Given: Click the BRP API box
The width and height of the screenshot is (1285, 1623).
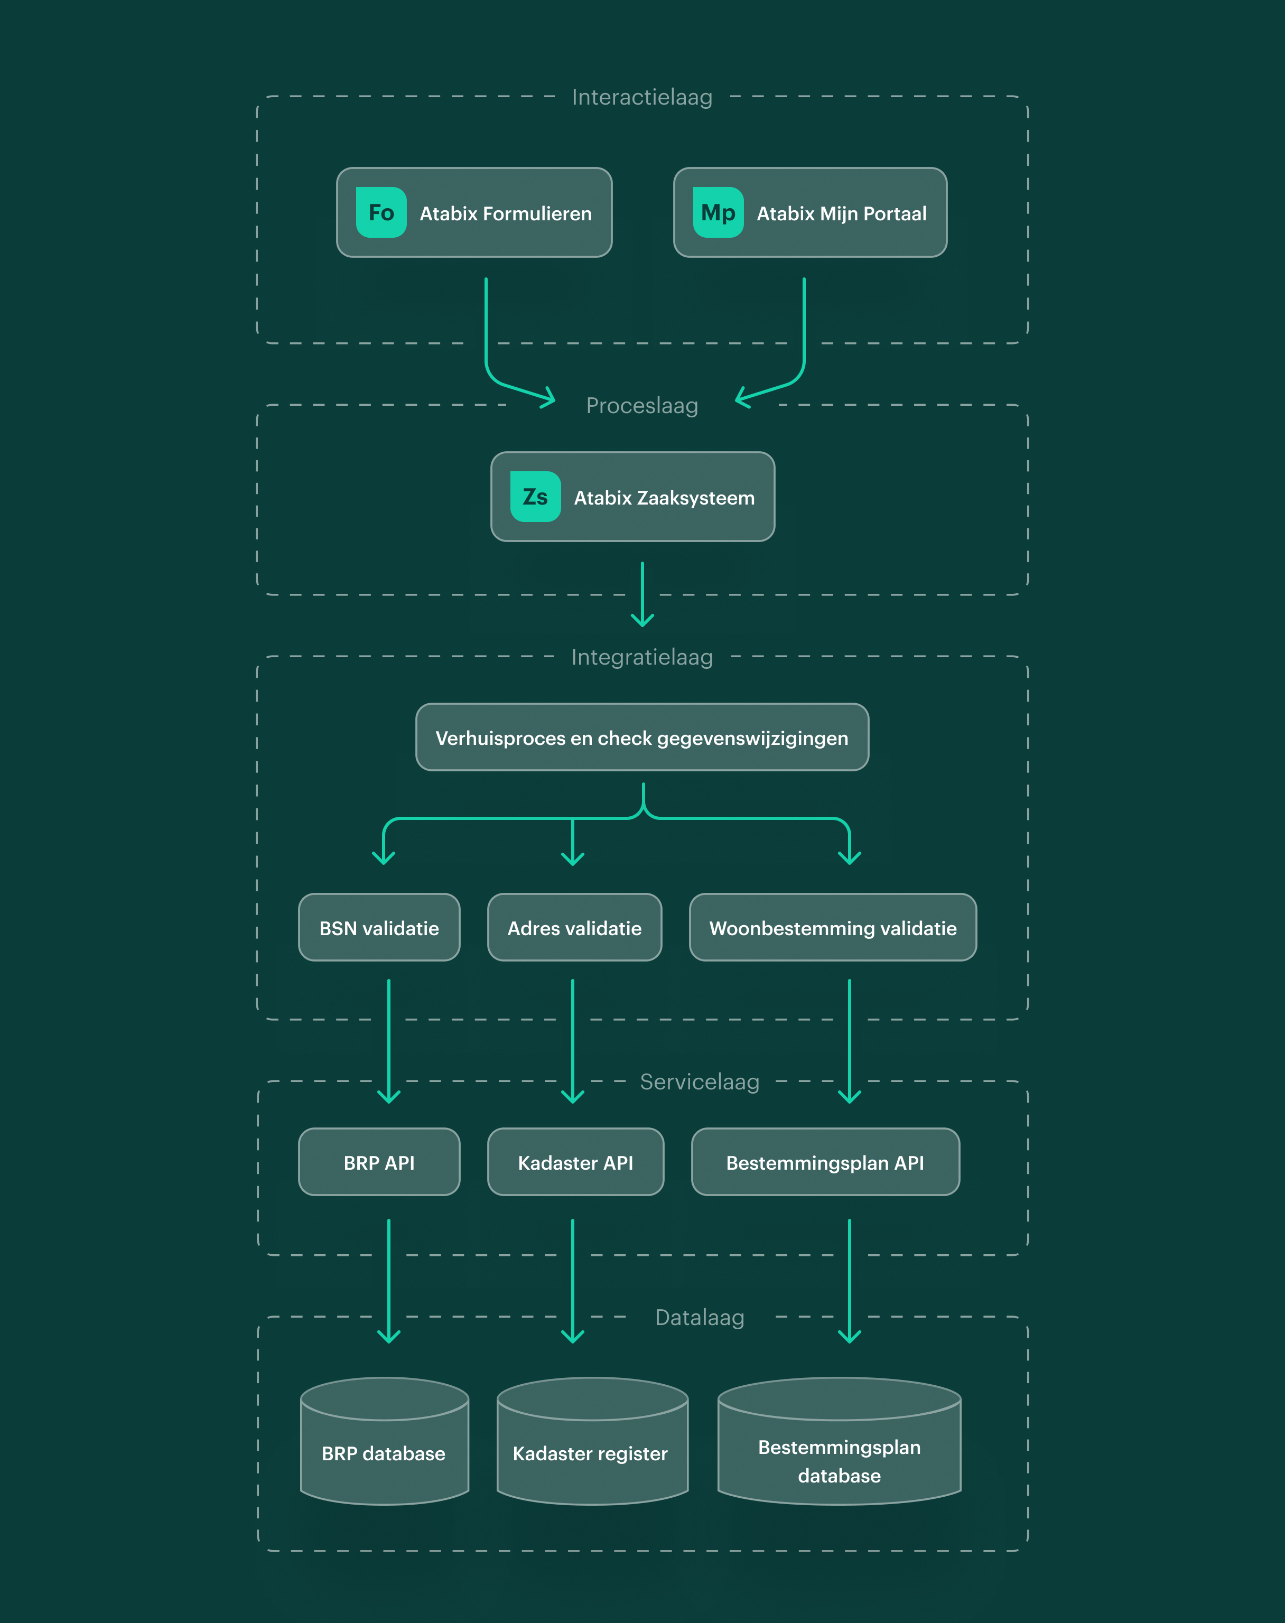Looking at the screenshot, I should coord(379,1163).
